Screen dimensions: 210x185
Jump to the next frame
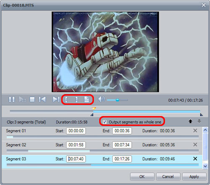click(56, 99)
